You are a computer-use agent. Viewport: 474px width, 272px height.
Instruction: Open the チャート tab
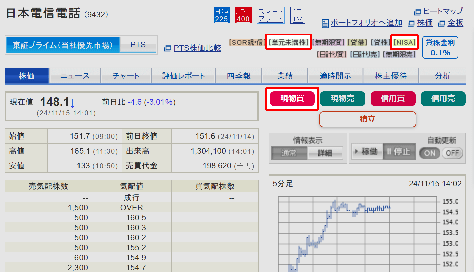click(x=126, y=76)
